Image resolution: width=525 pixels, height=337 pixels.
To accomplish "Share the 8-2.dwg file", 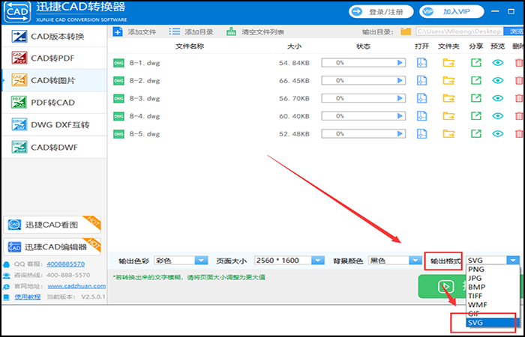I will tap(475, 80).
